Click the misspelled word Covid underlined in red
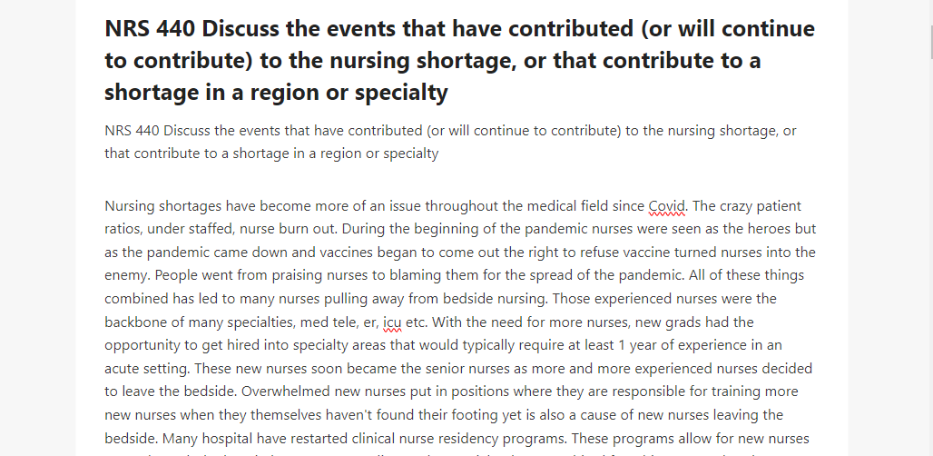 pyautogui.click(x=666, y=206)
